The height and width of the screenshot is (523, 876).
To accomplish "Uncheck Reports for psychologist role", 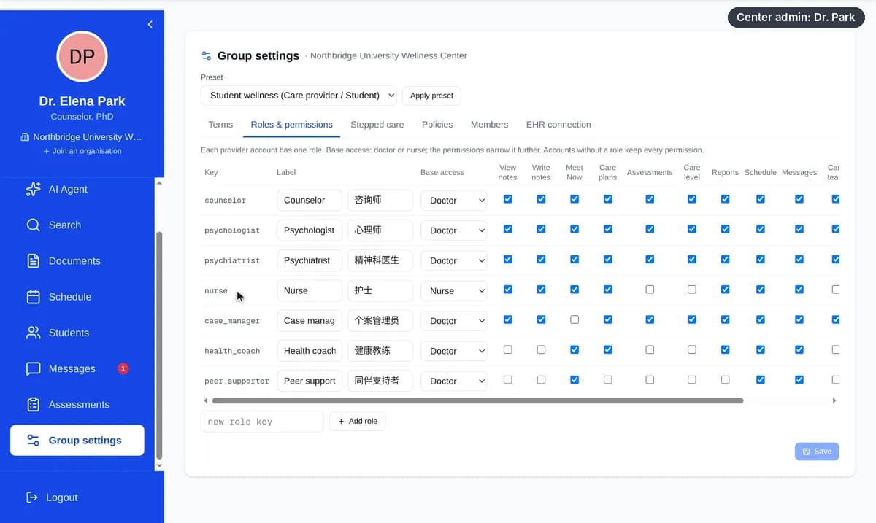I will [725, 229].
